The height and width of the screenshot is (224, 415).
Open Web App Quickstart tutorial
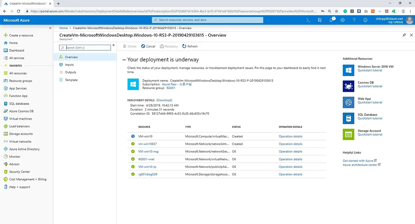(x=370, y=102)
